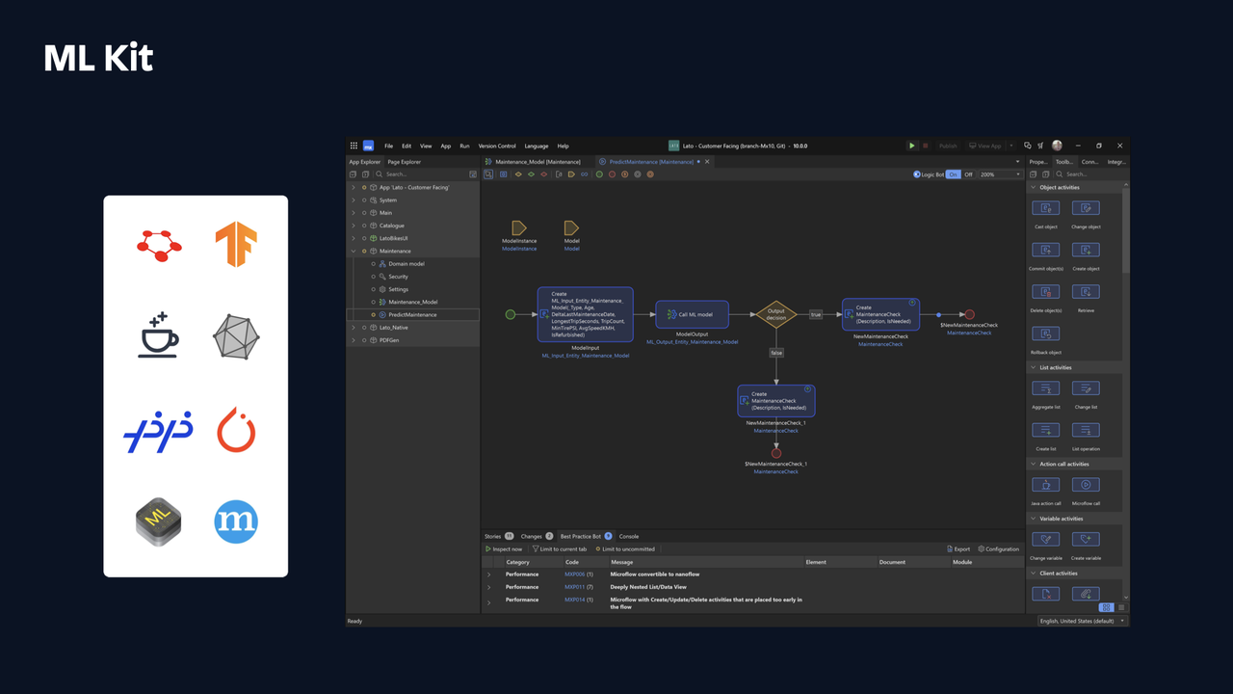Toggle Limit to current tab filter
Screen dimensions: 1233x694
coord(560,548)
